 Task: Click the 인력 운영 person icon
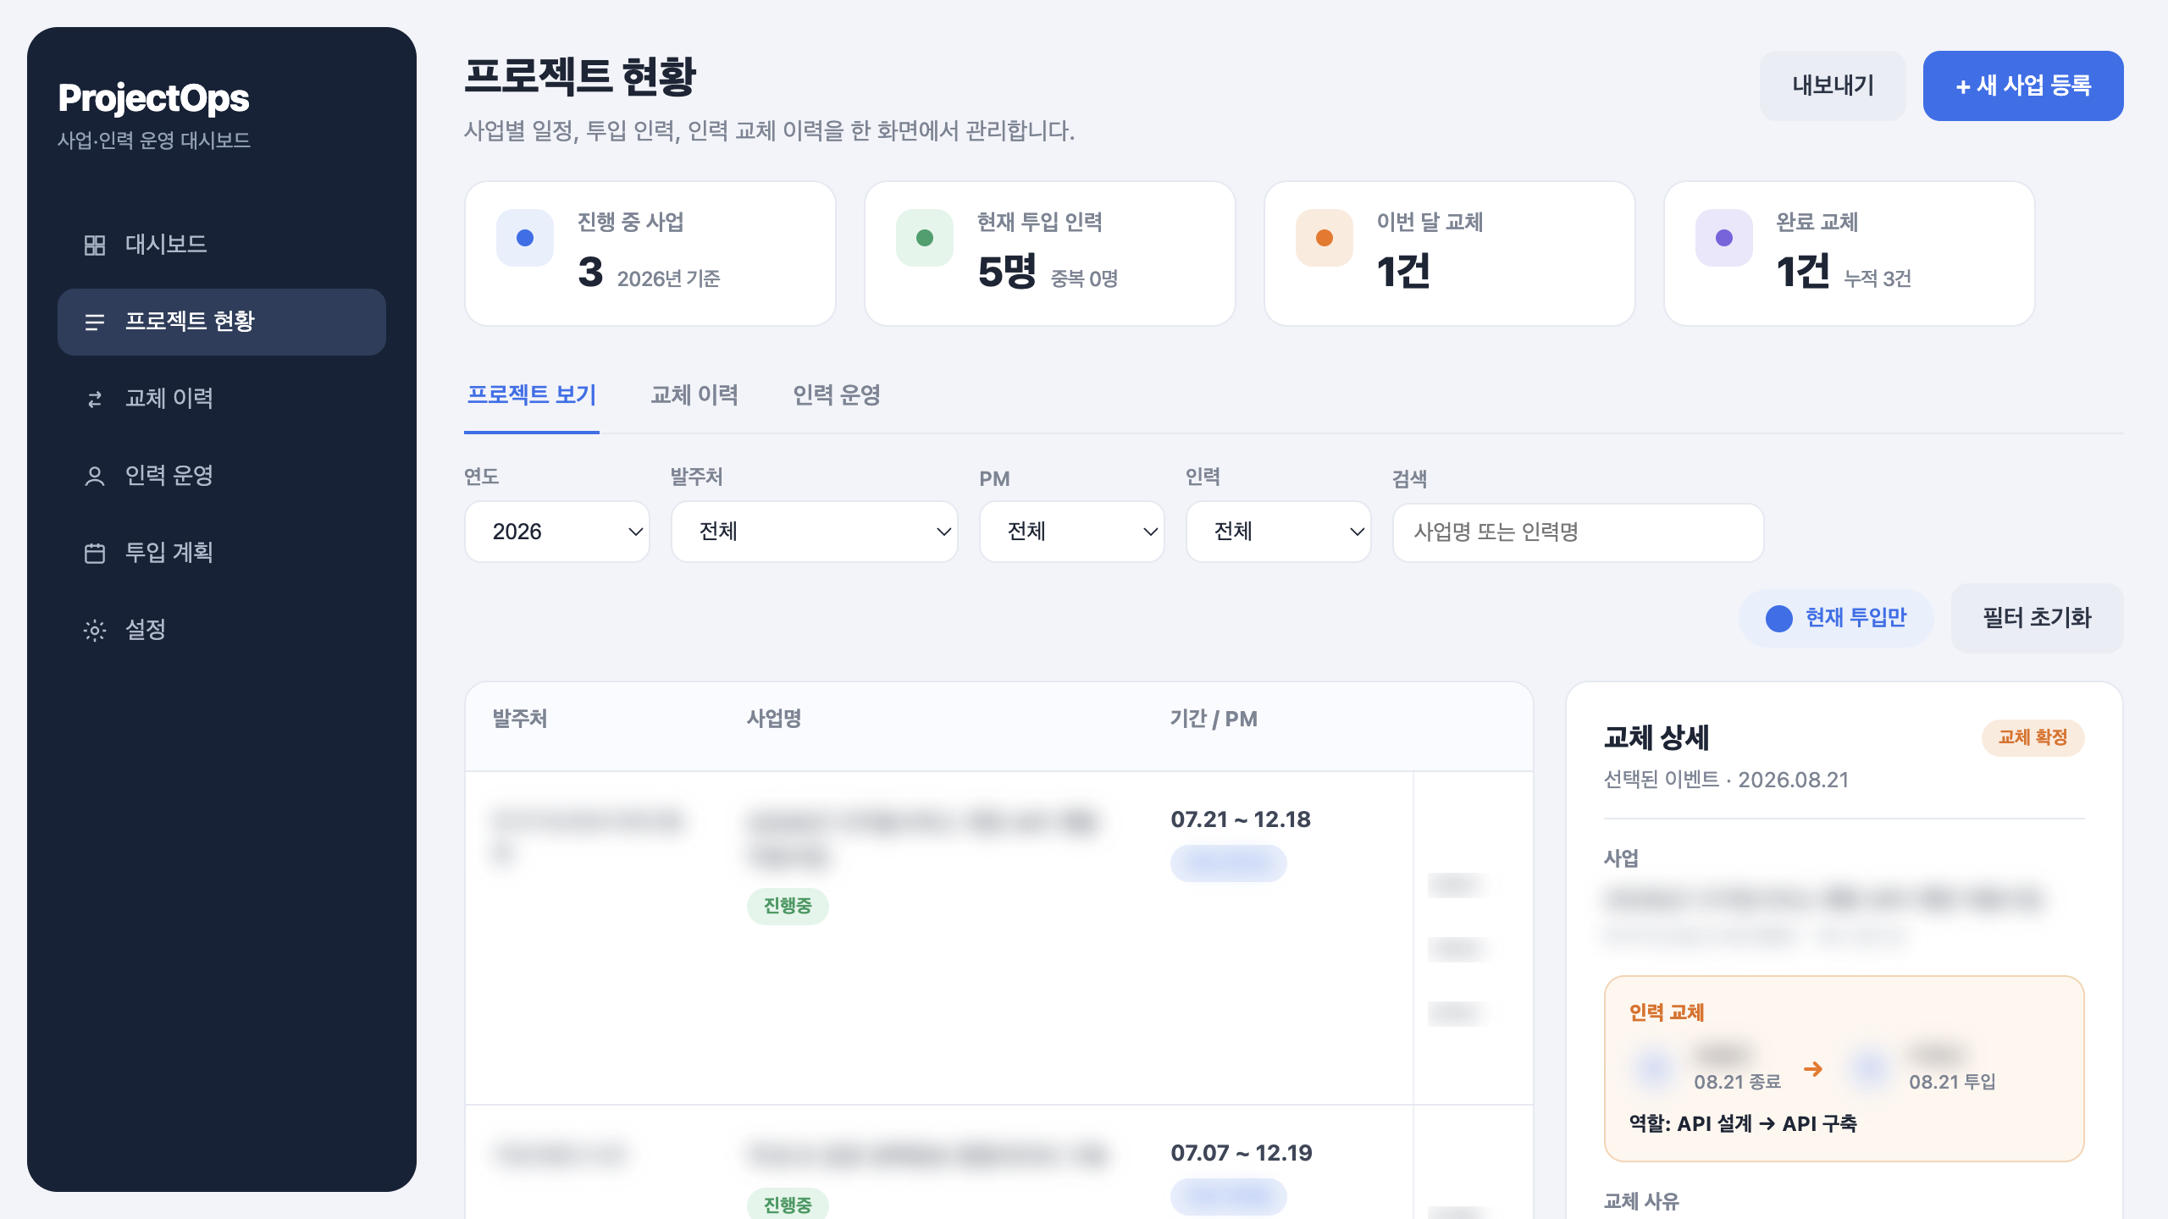coord(95,477)
